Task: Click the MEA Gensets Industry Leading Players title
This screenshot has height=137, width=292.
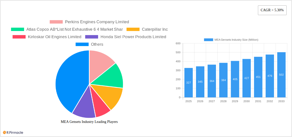Action: click(x=89, y=122)
